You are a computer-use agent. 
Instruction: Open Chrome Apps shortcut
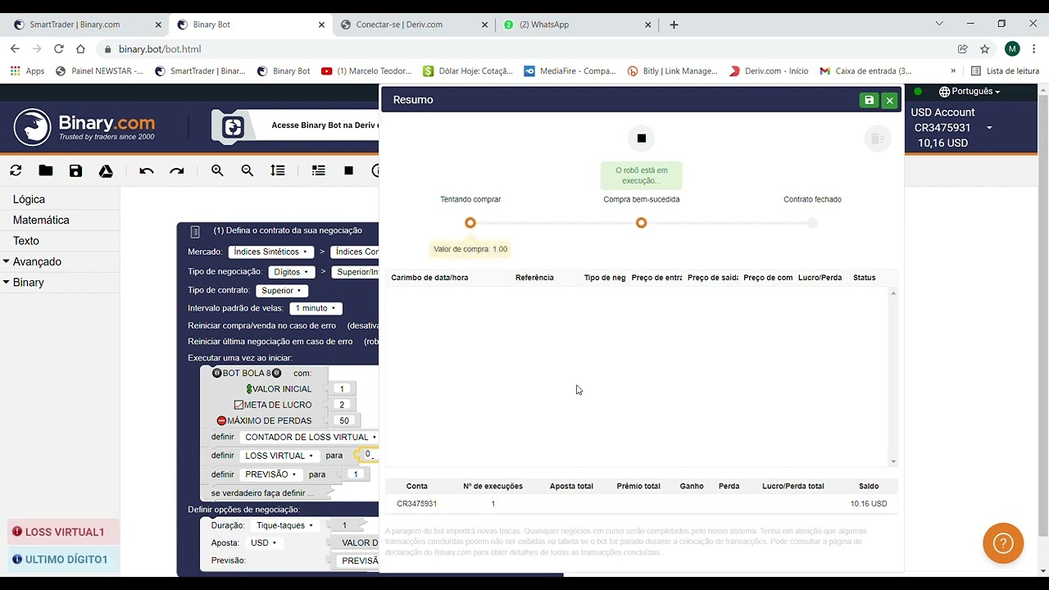[27, 71]
